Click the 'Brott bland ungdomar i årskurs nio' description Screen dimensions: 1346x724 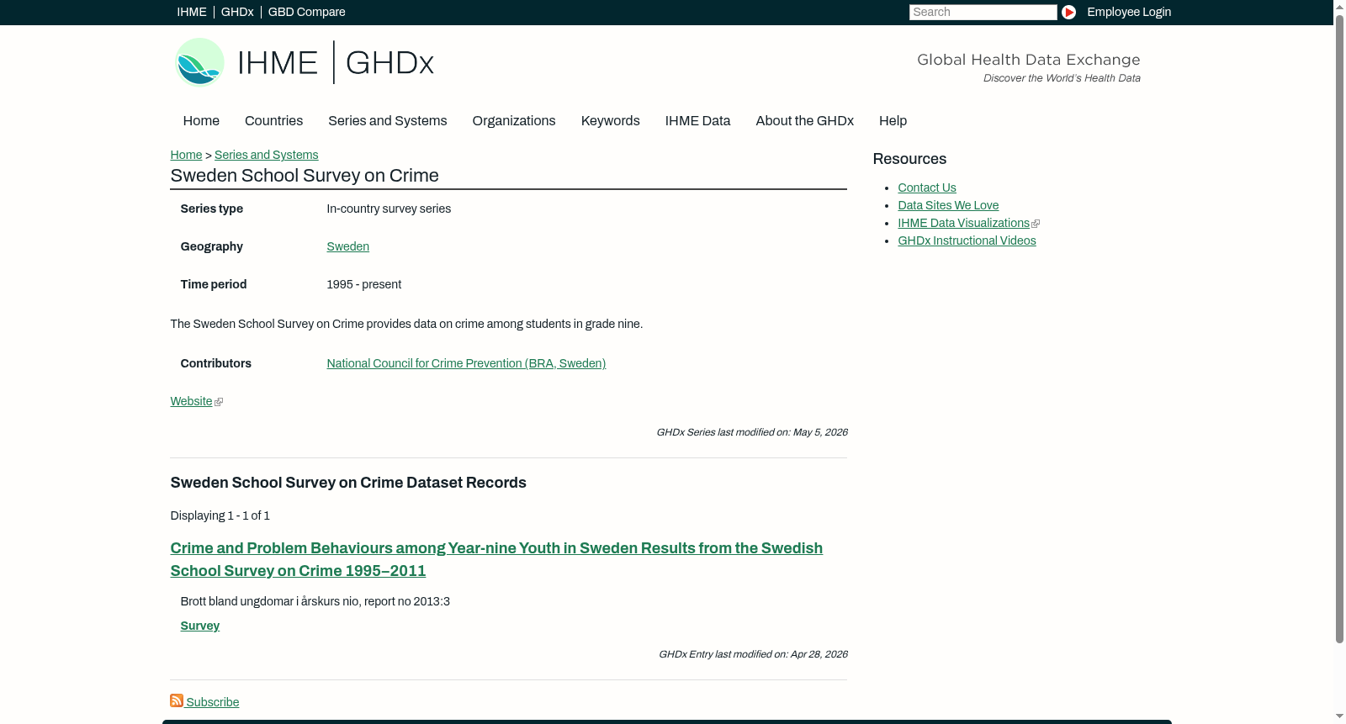tap(315, 601)
